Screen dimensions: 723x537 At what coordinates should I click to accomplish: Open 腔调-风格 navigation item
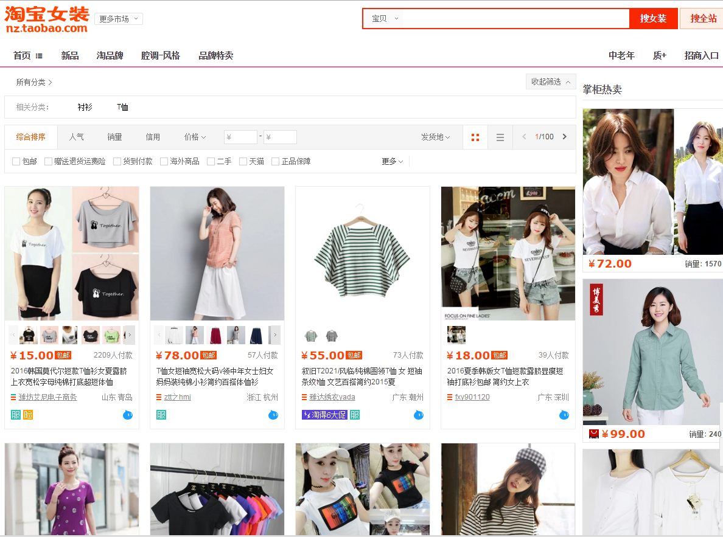pyautogui.click(x=161, y=56)
